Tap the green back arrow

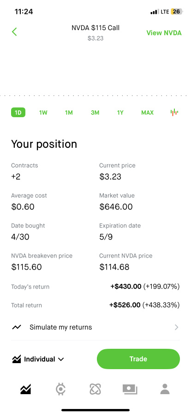pyautogui.click(x=14, y=32)
